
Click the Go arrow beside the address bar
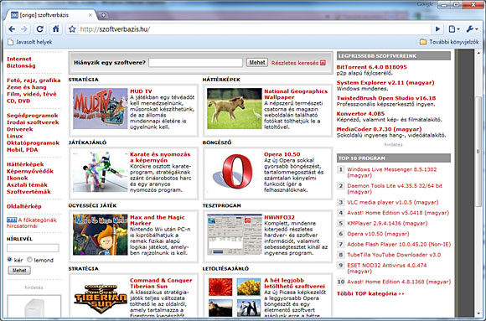pos(437,29)
